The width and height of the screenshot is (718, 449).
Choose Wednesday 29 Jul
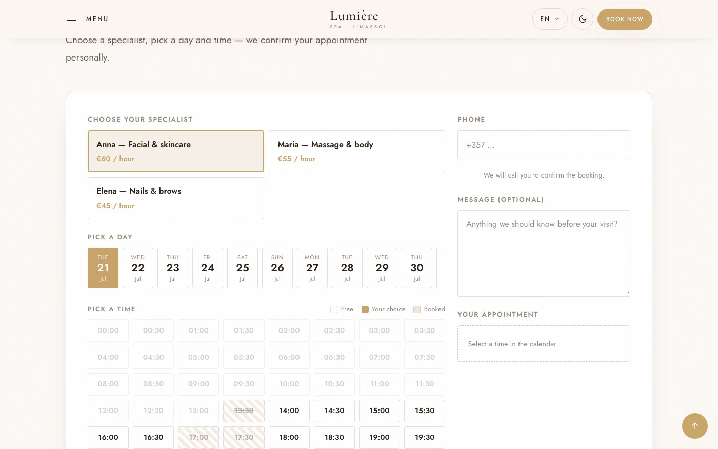pos(382,268)
